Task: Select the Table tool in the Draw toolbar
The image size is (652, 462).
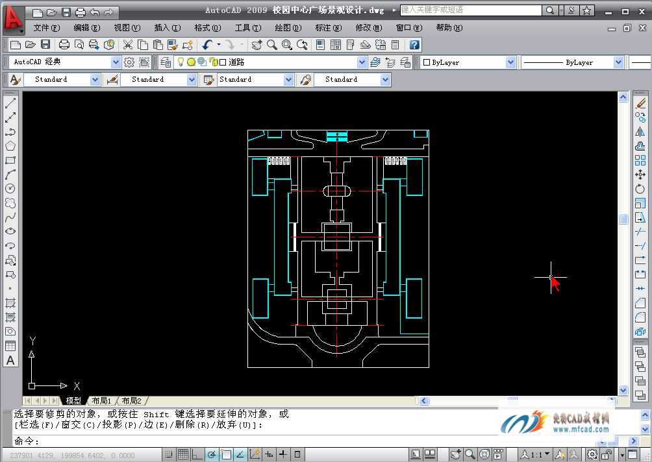Action: click(10, 346)
